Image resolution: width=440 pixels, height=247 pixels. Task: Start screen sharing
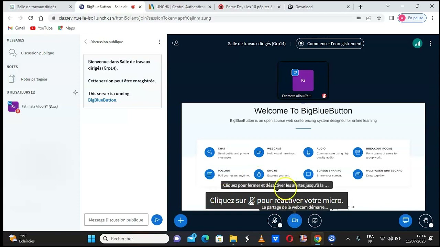pyautogui.click(x=315, y=221)
